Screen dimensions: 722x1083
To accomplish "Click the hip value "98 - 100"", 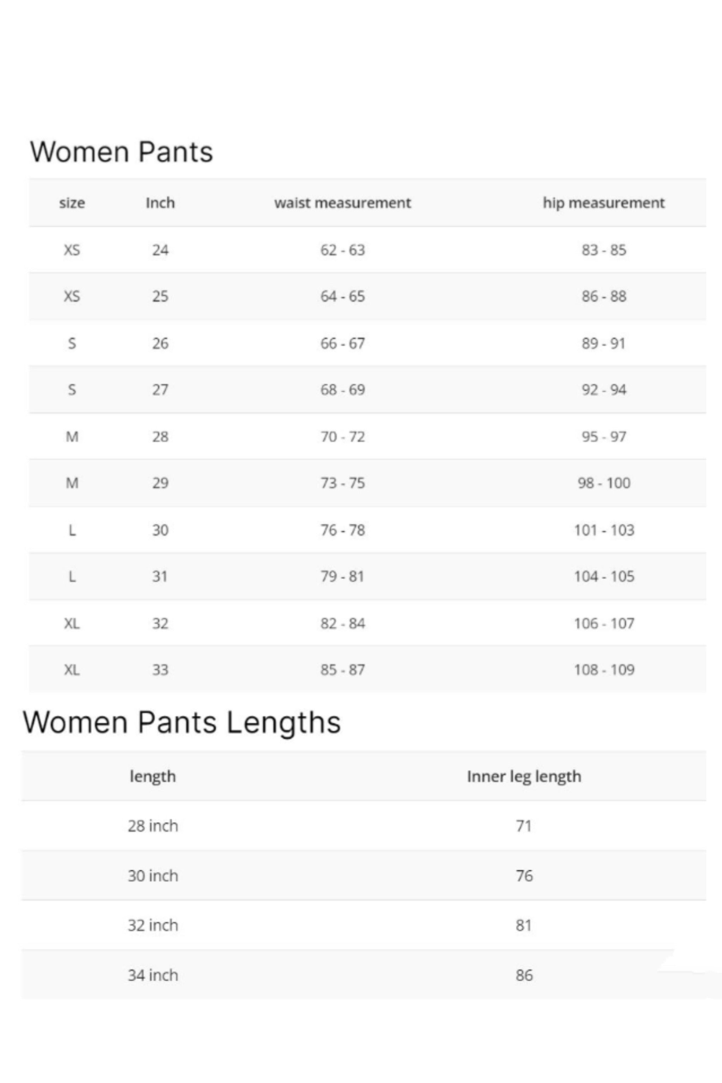I will (604, 483).
